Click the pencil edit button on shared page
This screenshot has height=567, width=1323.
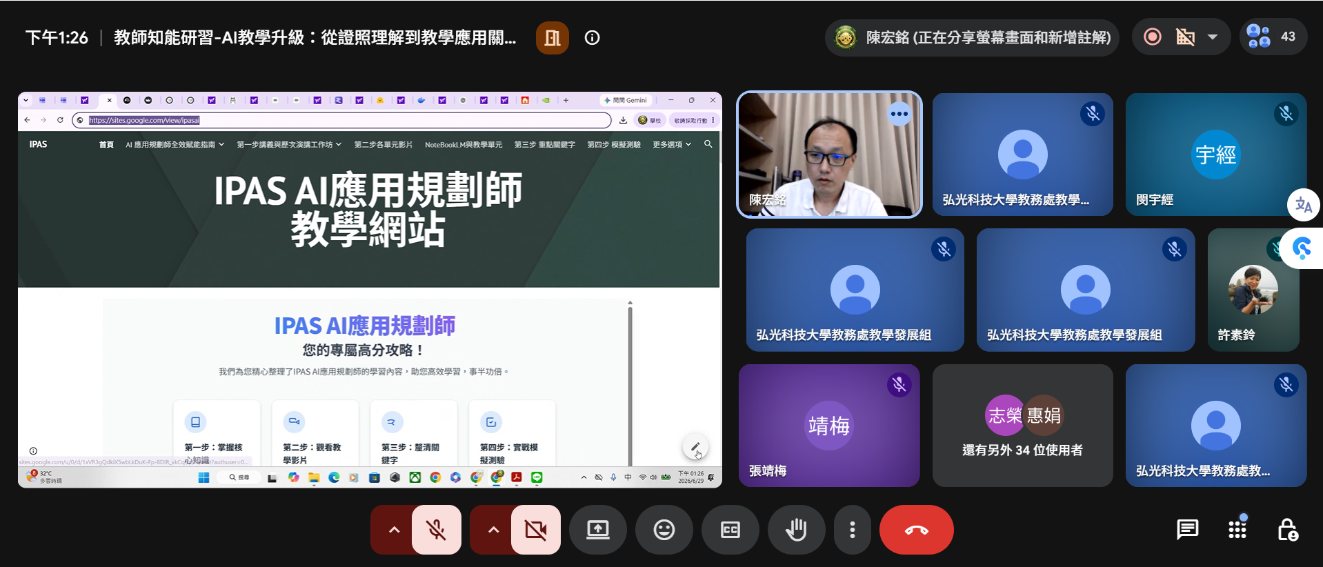tap(695, 447)
